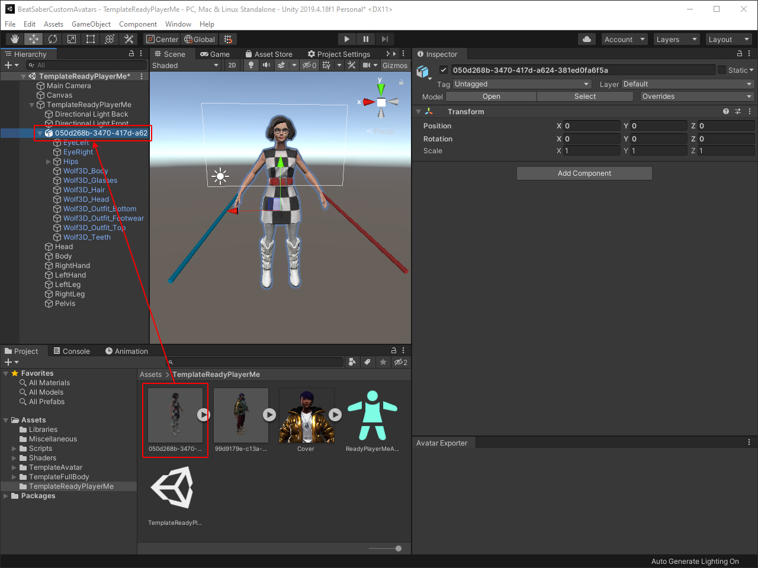The image size is (758, 568).
Task: Expand the Hips node in Hierarchy
Action: (x=49, y=162)
